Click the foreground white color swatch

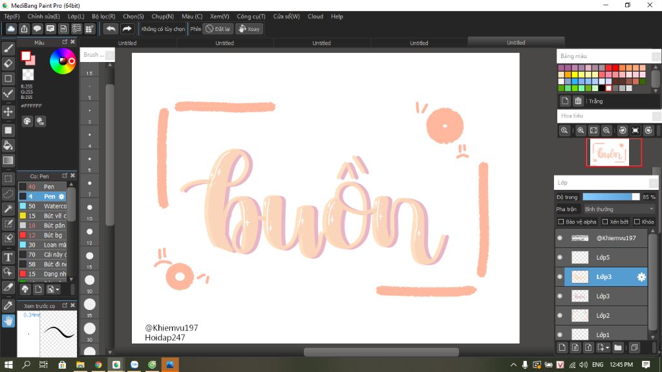(26, 56)
